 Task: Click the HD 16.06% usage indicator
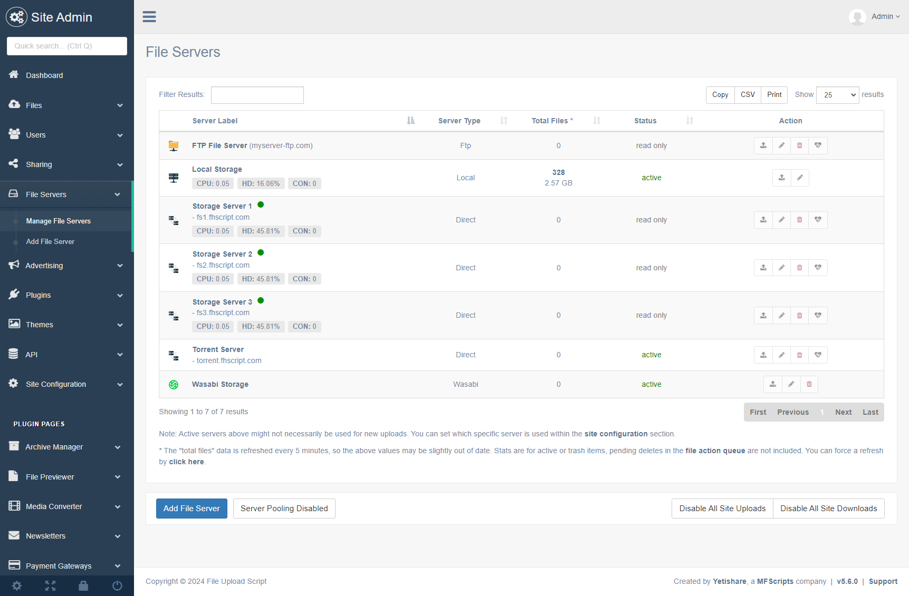[261, 183]
